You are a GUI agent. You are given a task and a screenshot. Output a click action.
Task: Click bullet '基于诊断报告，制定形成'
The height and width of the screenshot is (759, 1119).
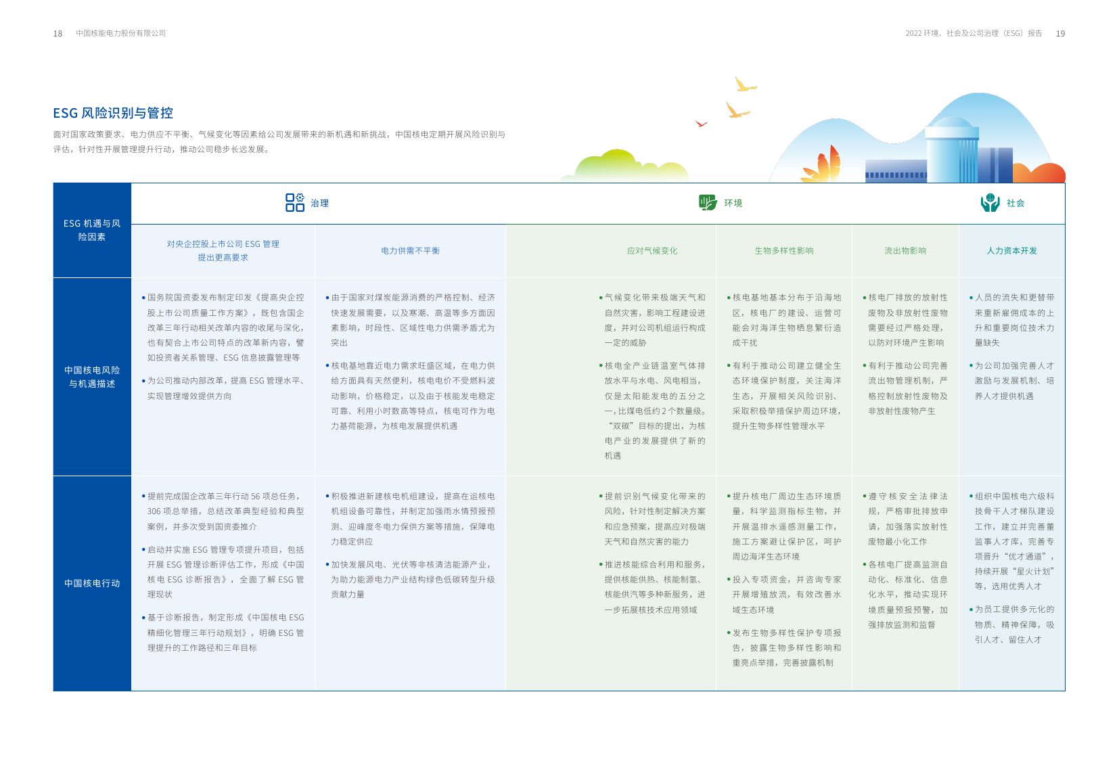(223, 632)
